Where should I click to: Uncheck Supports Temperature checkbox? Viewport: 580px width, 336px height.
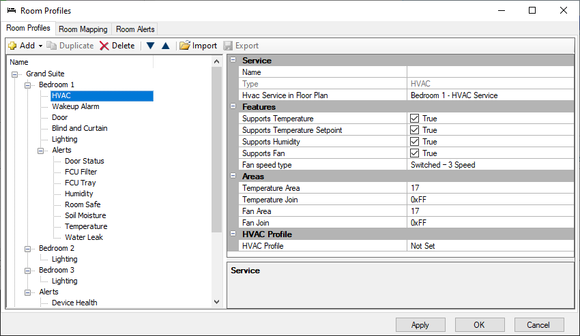[414, 119]
